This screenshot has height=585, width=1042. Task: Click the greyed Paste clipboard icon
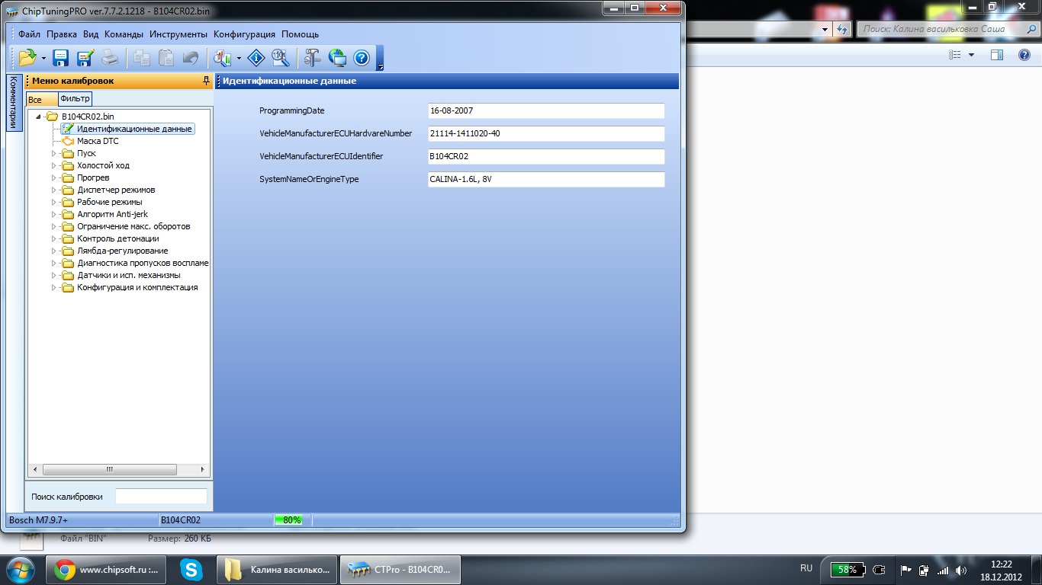pyautogui.click(x=166, y=57)
